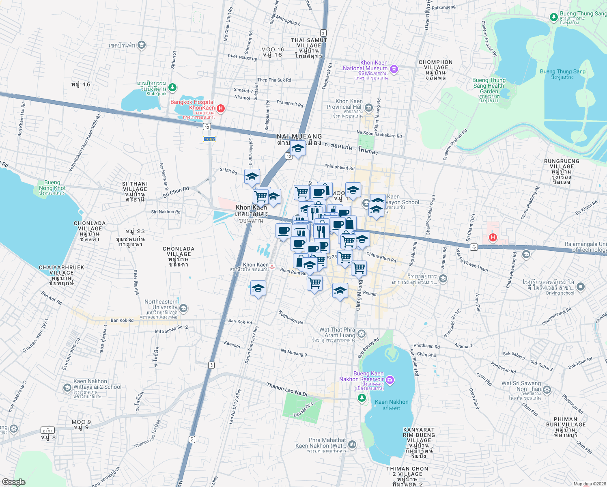The image size is (607, 487).
Task: Open the Bueng Thung Sang park marker
Action: click(553, 18)
